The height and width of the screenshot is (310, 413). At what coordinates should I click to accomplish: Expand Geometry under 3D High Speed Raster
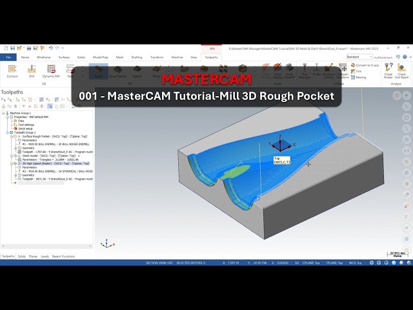pos(15,175)
